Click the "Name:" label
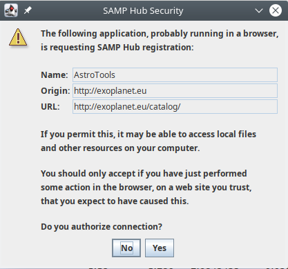Viewport: 288px width, 269px height. (x=55, y=75)
